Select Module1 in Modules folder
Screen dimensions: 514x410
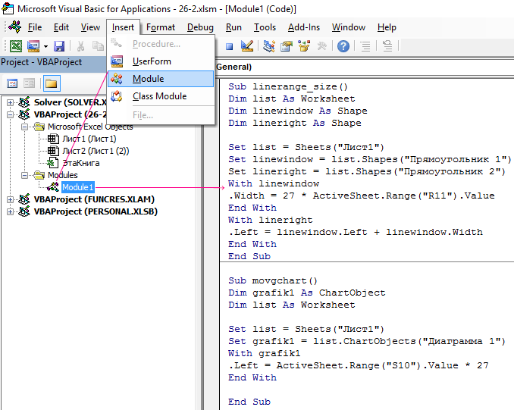pyautogui.click(x=78, y=187)
